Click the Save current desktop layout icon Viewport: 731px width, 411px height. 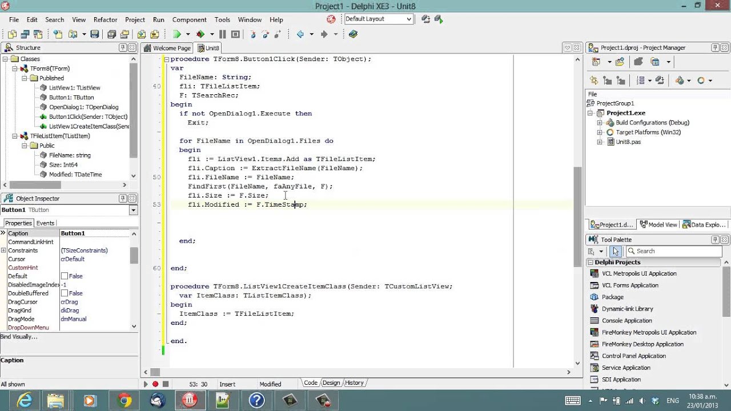pyautogui.click(x=426, y=19)
